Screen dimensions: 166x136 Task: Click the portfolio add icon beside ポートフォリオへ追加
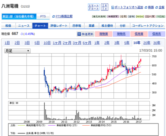click(113, 8)
